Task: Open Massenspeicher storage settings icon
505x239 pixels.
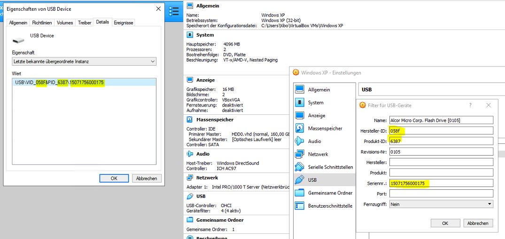Action: pyautogui.click(x=299, y=128)
